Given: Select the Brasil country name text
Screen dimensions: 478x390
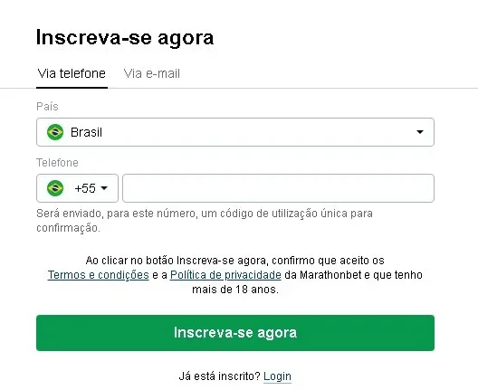Looking at the screenshot, I should point(86,132).
